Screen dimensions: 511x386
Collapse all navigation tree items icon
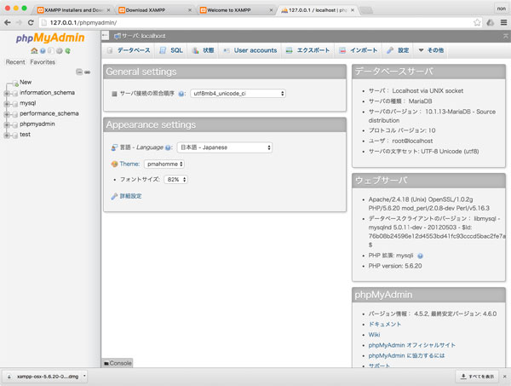79,72
